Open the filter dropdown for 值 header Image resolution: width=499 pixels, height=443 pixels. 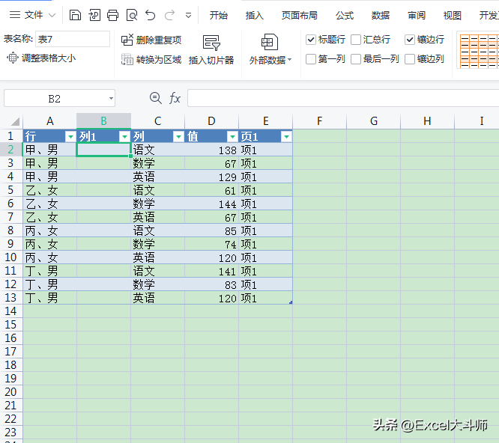pyautogui.click(x=232, y=137)
